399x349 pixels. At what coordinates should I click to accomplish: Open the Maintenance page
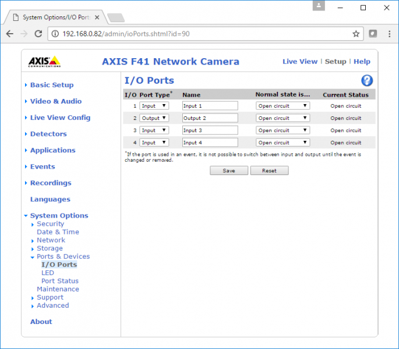(x=58, y=289)
